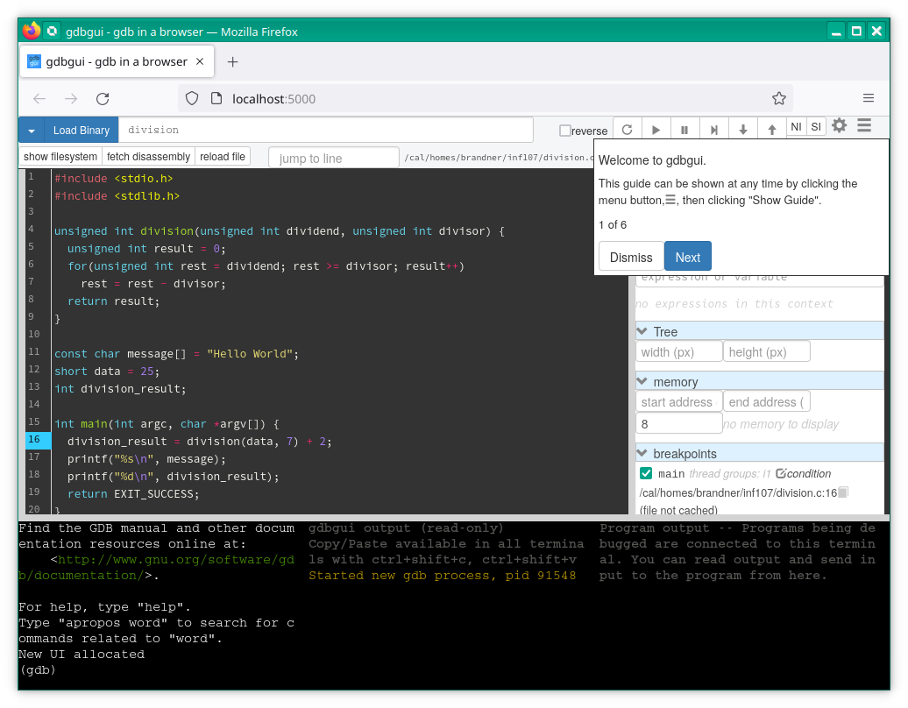The image size is (908, 708).
Task: Open a new browser tab
Action: click(233, 62)
